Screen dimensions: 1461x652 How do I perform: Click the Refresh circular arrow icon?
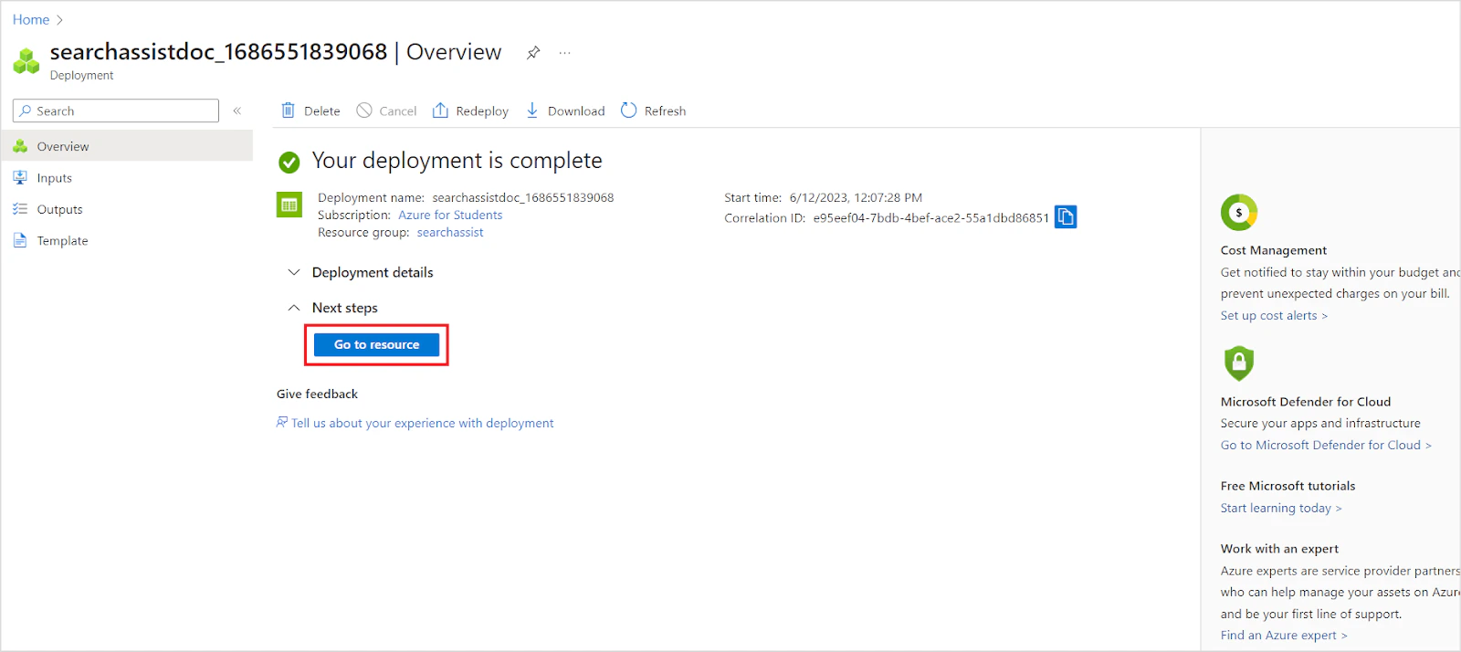pos(628,110)
